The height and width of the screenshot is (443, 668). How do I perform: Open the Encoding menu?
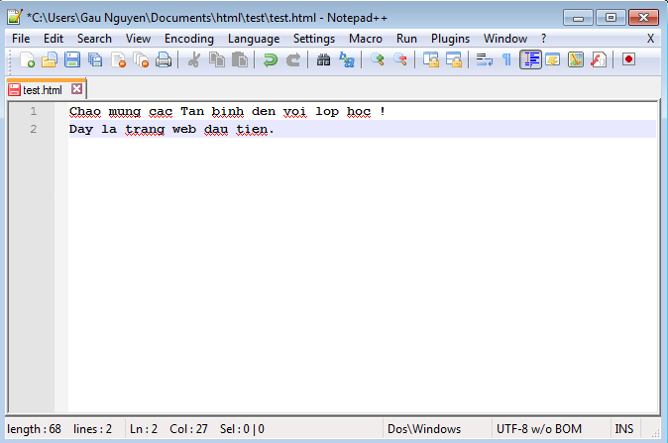(x=189, y=39)
